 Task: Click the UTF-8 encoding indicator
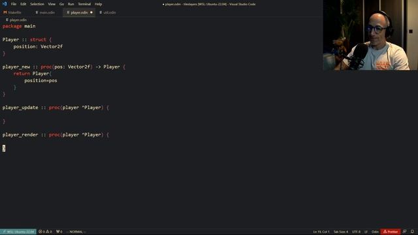point(356,232)
